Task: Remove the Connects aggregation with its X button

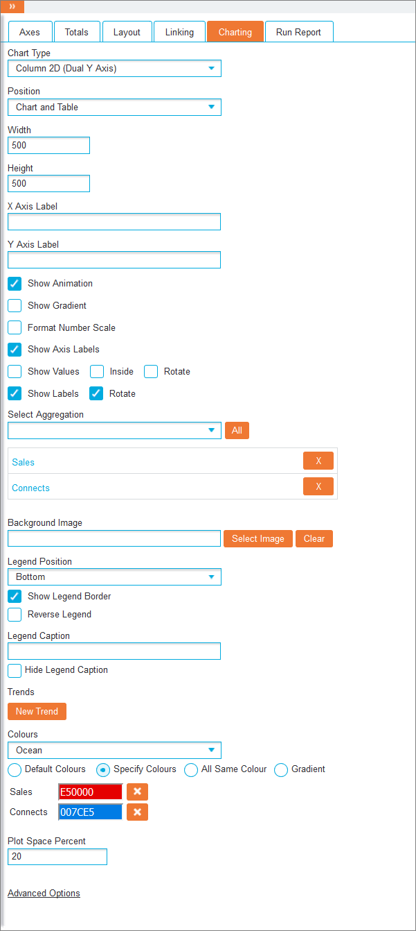Action: tap(318, 487)
